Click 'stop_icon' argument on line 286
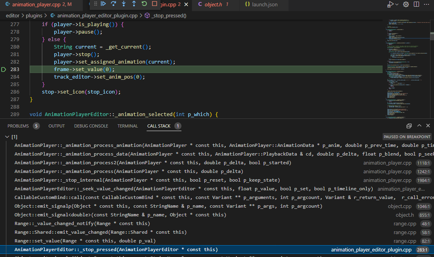Screen dimensions: 434x257 coord(101,92)
